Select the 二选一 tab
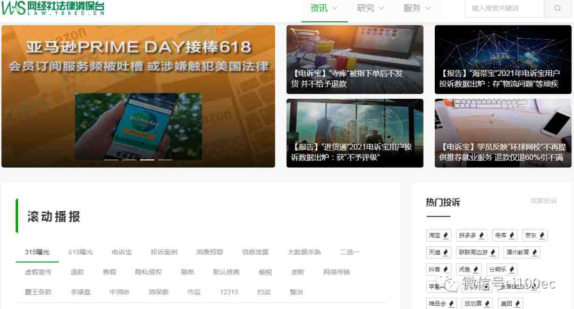This screenshot has width=574, height=309. (x=350, y=252)
